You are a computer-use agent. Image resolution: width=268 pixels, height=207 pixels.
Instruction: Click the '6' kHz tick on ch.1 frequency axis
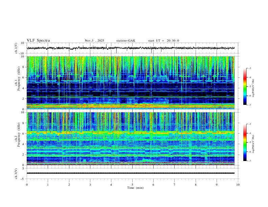click(24, 78)
